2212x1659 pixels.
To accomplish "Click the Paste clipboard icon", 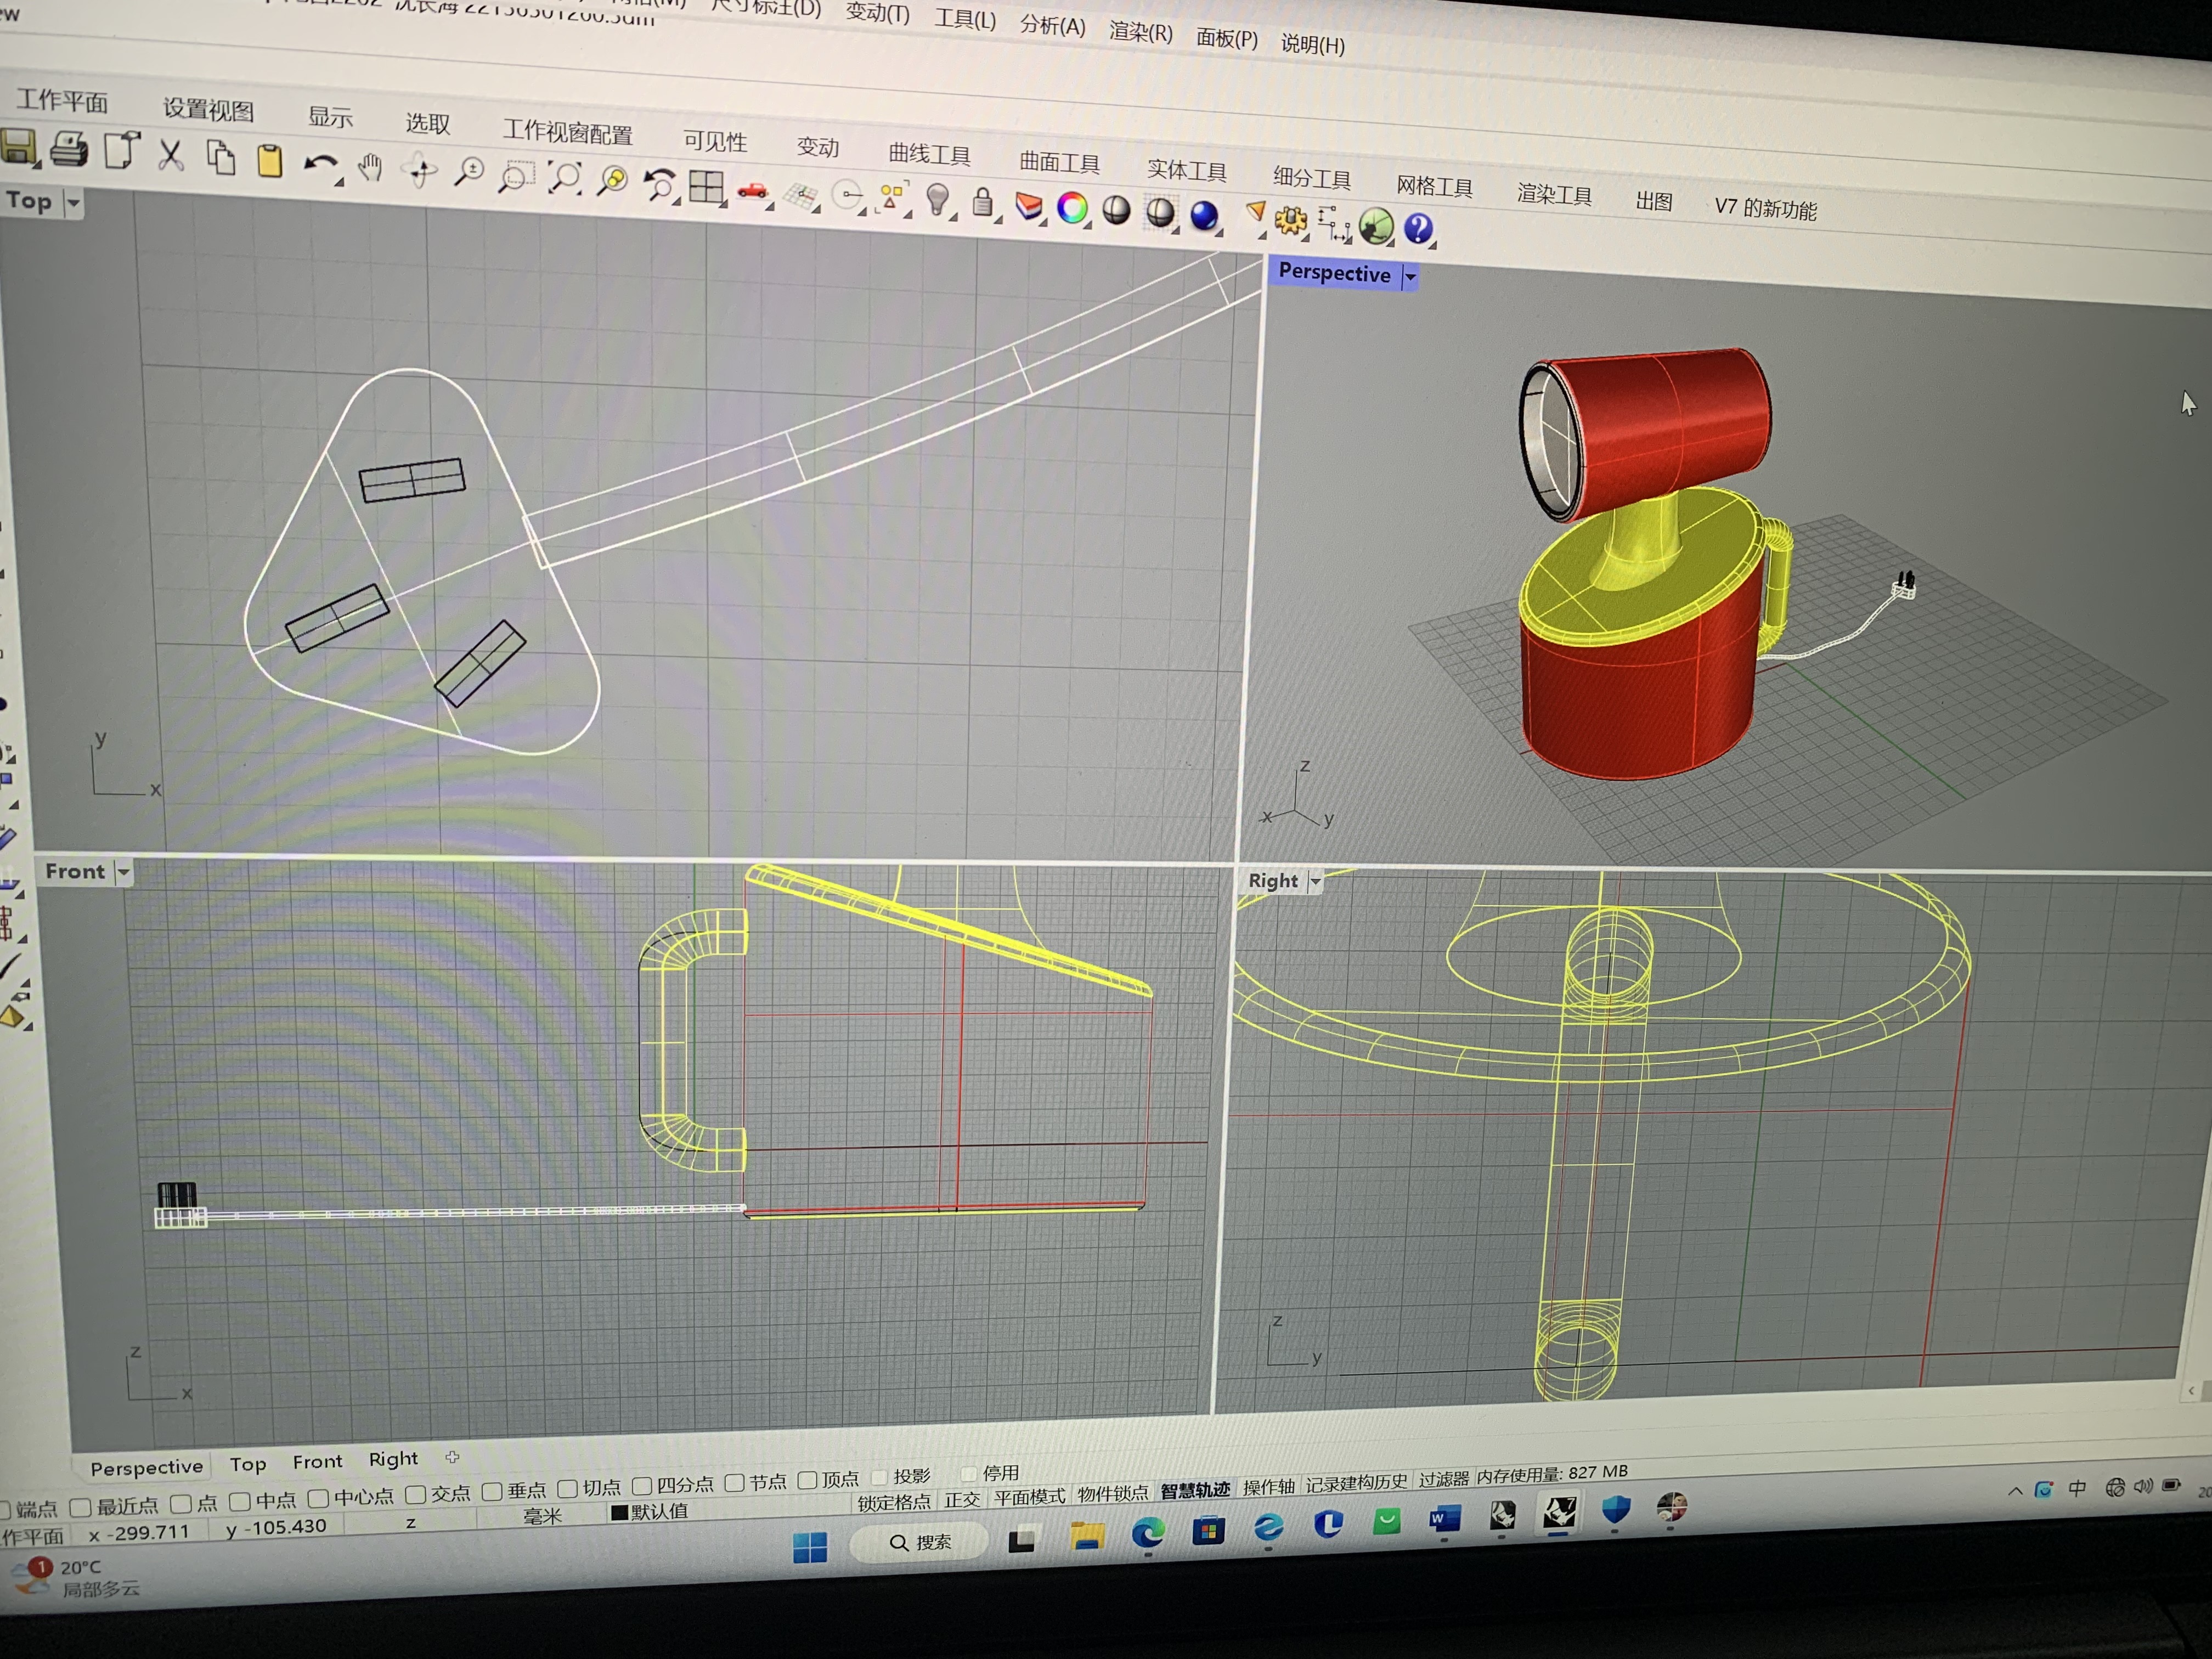I will tap(269, 161).
